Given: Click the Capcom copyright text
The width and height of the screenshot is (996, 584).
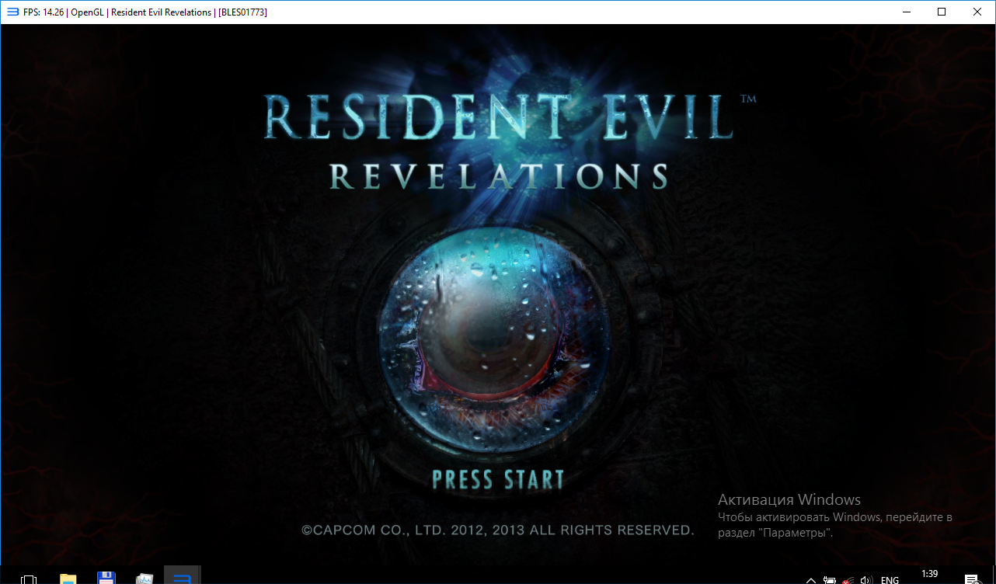Looking at the screenshot, I should 498,530.
